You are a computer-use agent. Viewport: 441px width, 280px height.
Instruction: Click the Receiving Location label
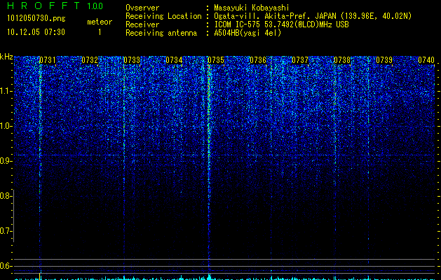(163, 16)
